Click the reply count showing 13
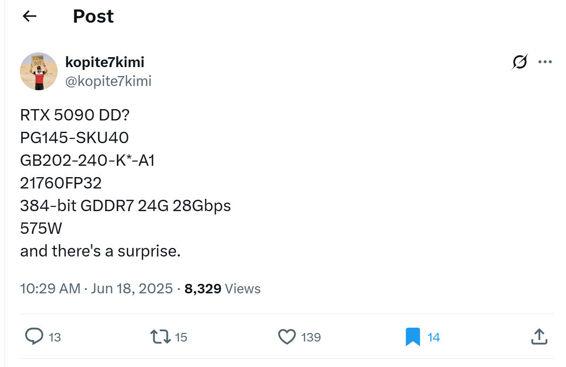 pos(55,338)
